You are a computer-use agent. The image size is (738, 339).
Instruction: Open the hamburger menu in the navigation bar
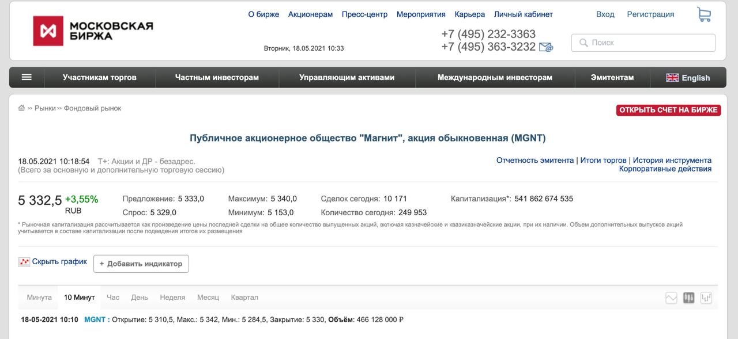pos(27,77)
